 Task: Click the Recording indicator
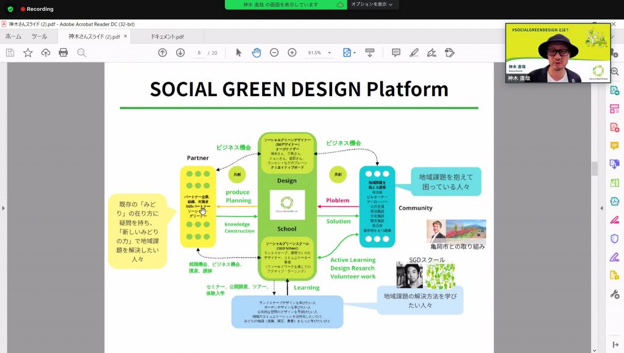click(37, 9)
